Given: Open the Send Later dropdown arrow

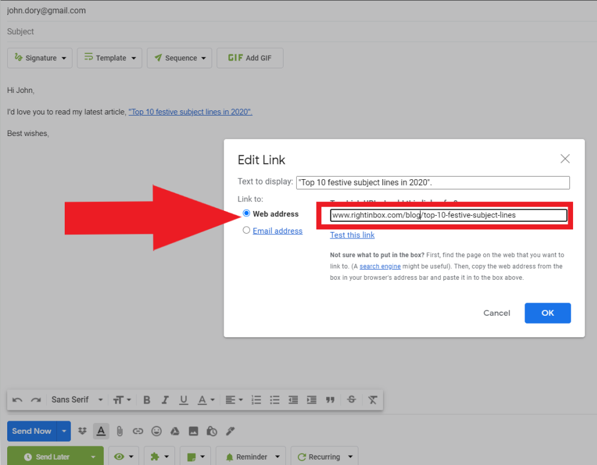Looking at the screenshot, I should point(94,457).
